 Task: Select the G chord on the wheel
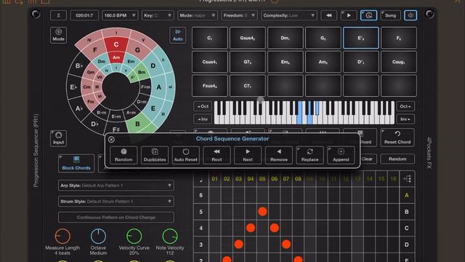[x=137, y=50]
